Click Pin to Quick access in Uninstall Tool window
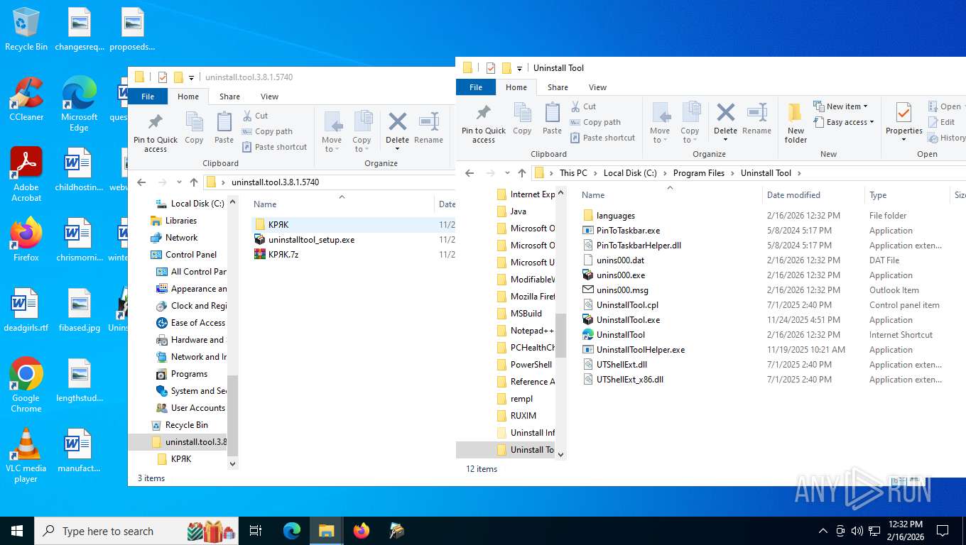The height and width of the screenshot is (545, 966). tap(484, 123)
